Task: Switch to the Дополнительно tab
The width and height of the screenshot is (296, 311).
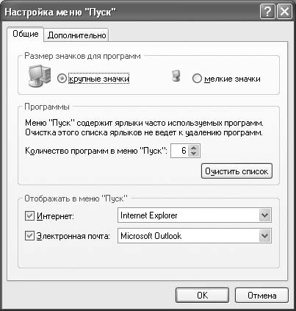Action: click(76, 35)
